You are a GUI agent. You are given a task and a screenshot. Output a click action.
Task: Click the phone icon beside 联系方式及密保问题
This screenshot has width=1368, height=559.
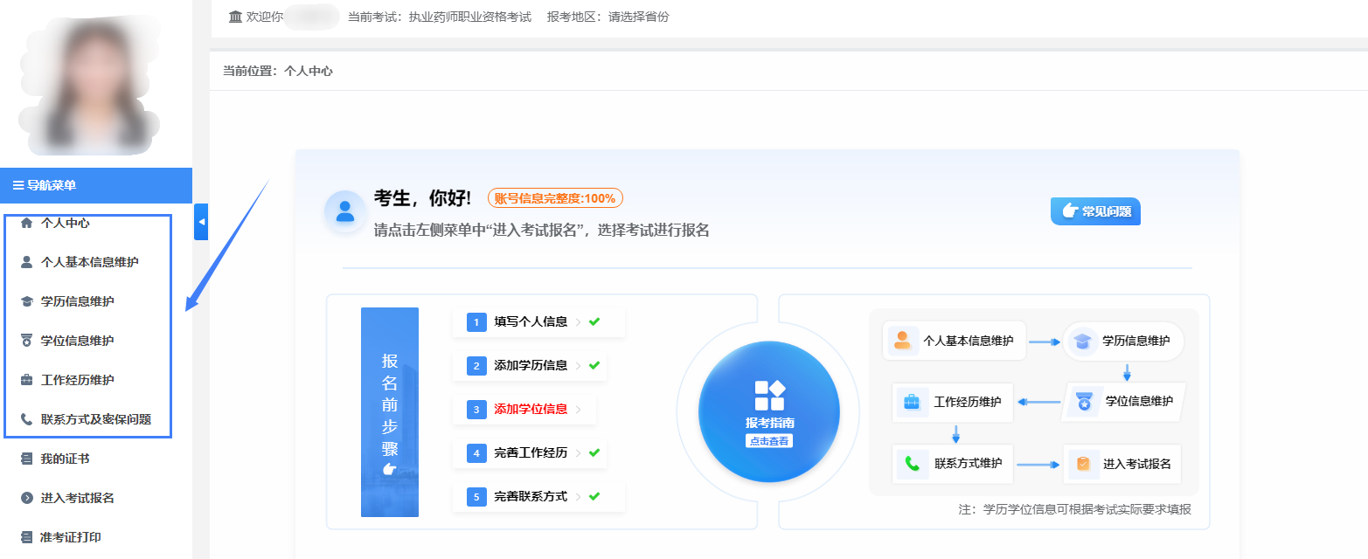(x=26, y=419)
